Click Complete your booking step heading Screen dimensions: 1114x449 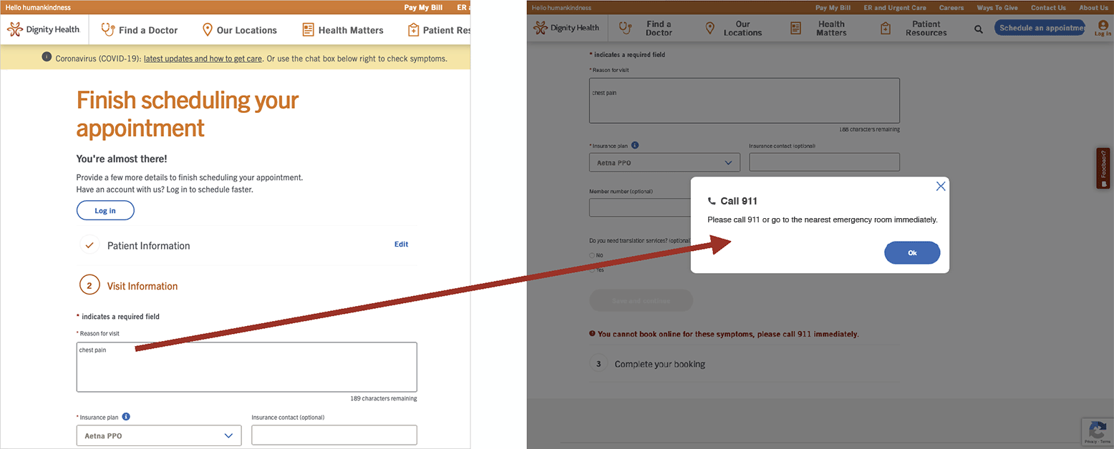[659, 364]
